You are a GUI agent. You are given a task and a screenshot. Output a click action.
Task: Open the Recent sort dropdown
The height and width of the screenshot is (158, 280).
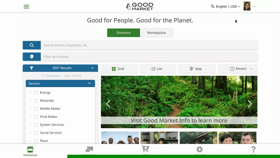(238, 69)
